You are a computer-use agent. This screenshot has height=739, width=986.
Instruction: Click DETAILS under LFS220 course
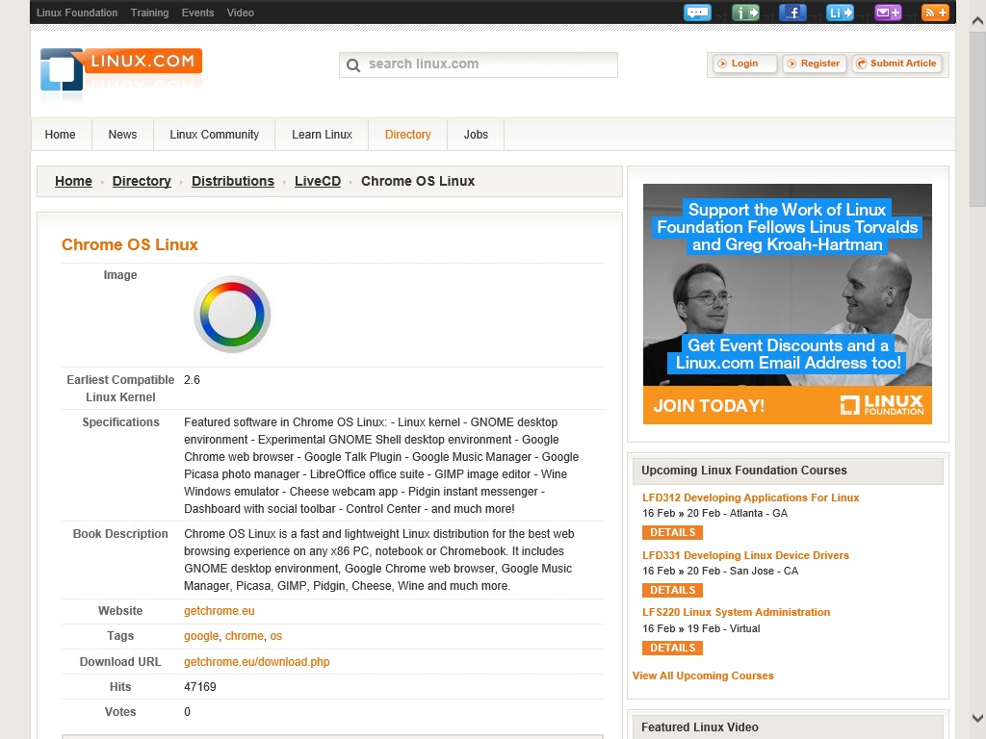(x=672, y=648)
